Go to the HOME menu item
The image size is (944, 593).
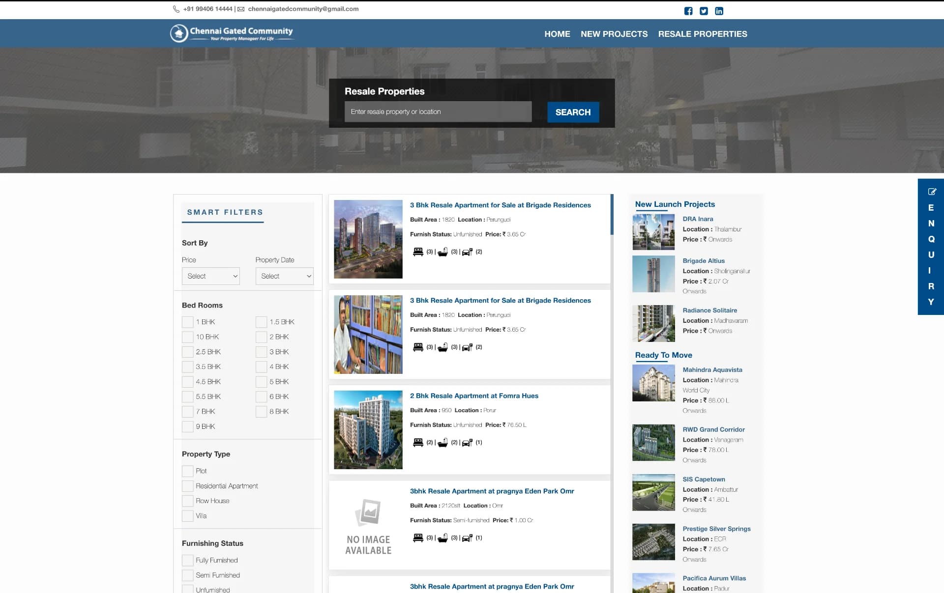coord(557,34)
